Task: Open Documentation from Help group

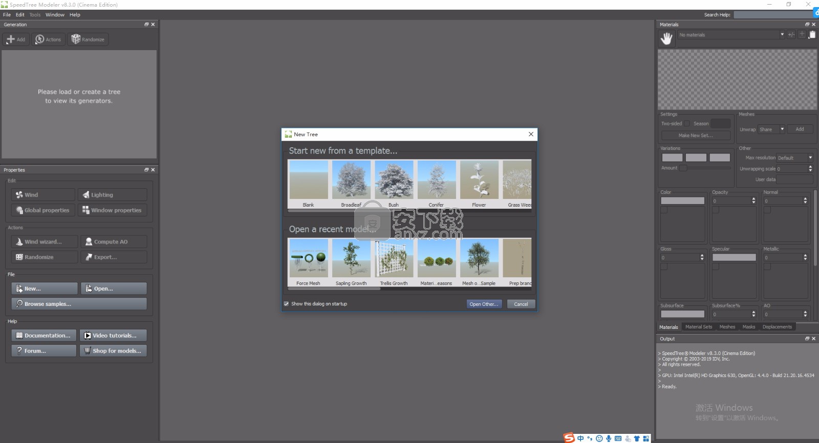Action: [44, 336]
